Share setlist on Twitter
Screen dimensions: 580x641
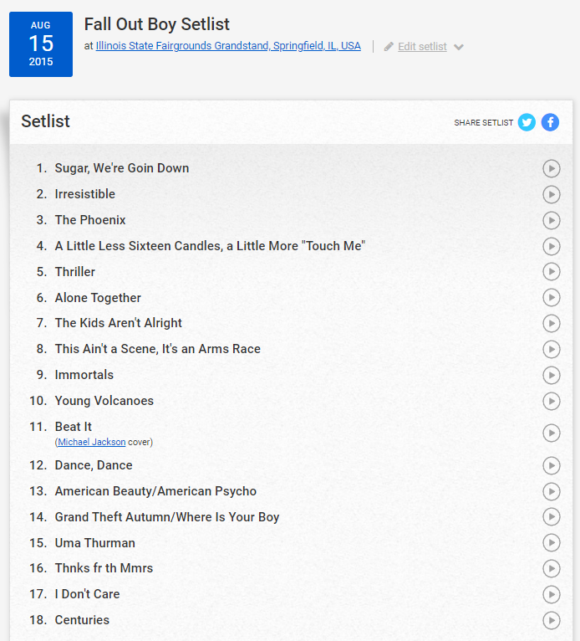[x=527, y=122]
